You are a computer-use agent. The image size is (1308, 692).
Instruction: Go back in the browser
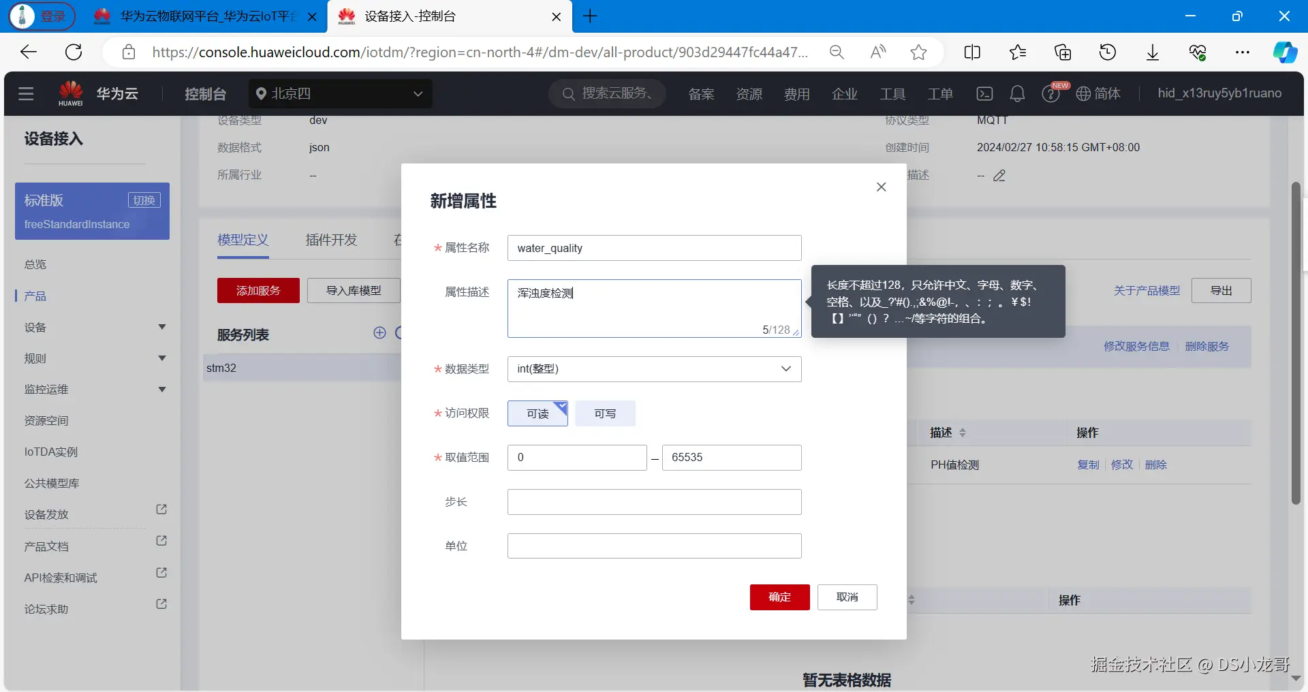pos(29,52)
